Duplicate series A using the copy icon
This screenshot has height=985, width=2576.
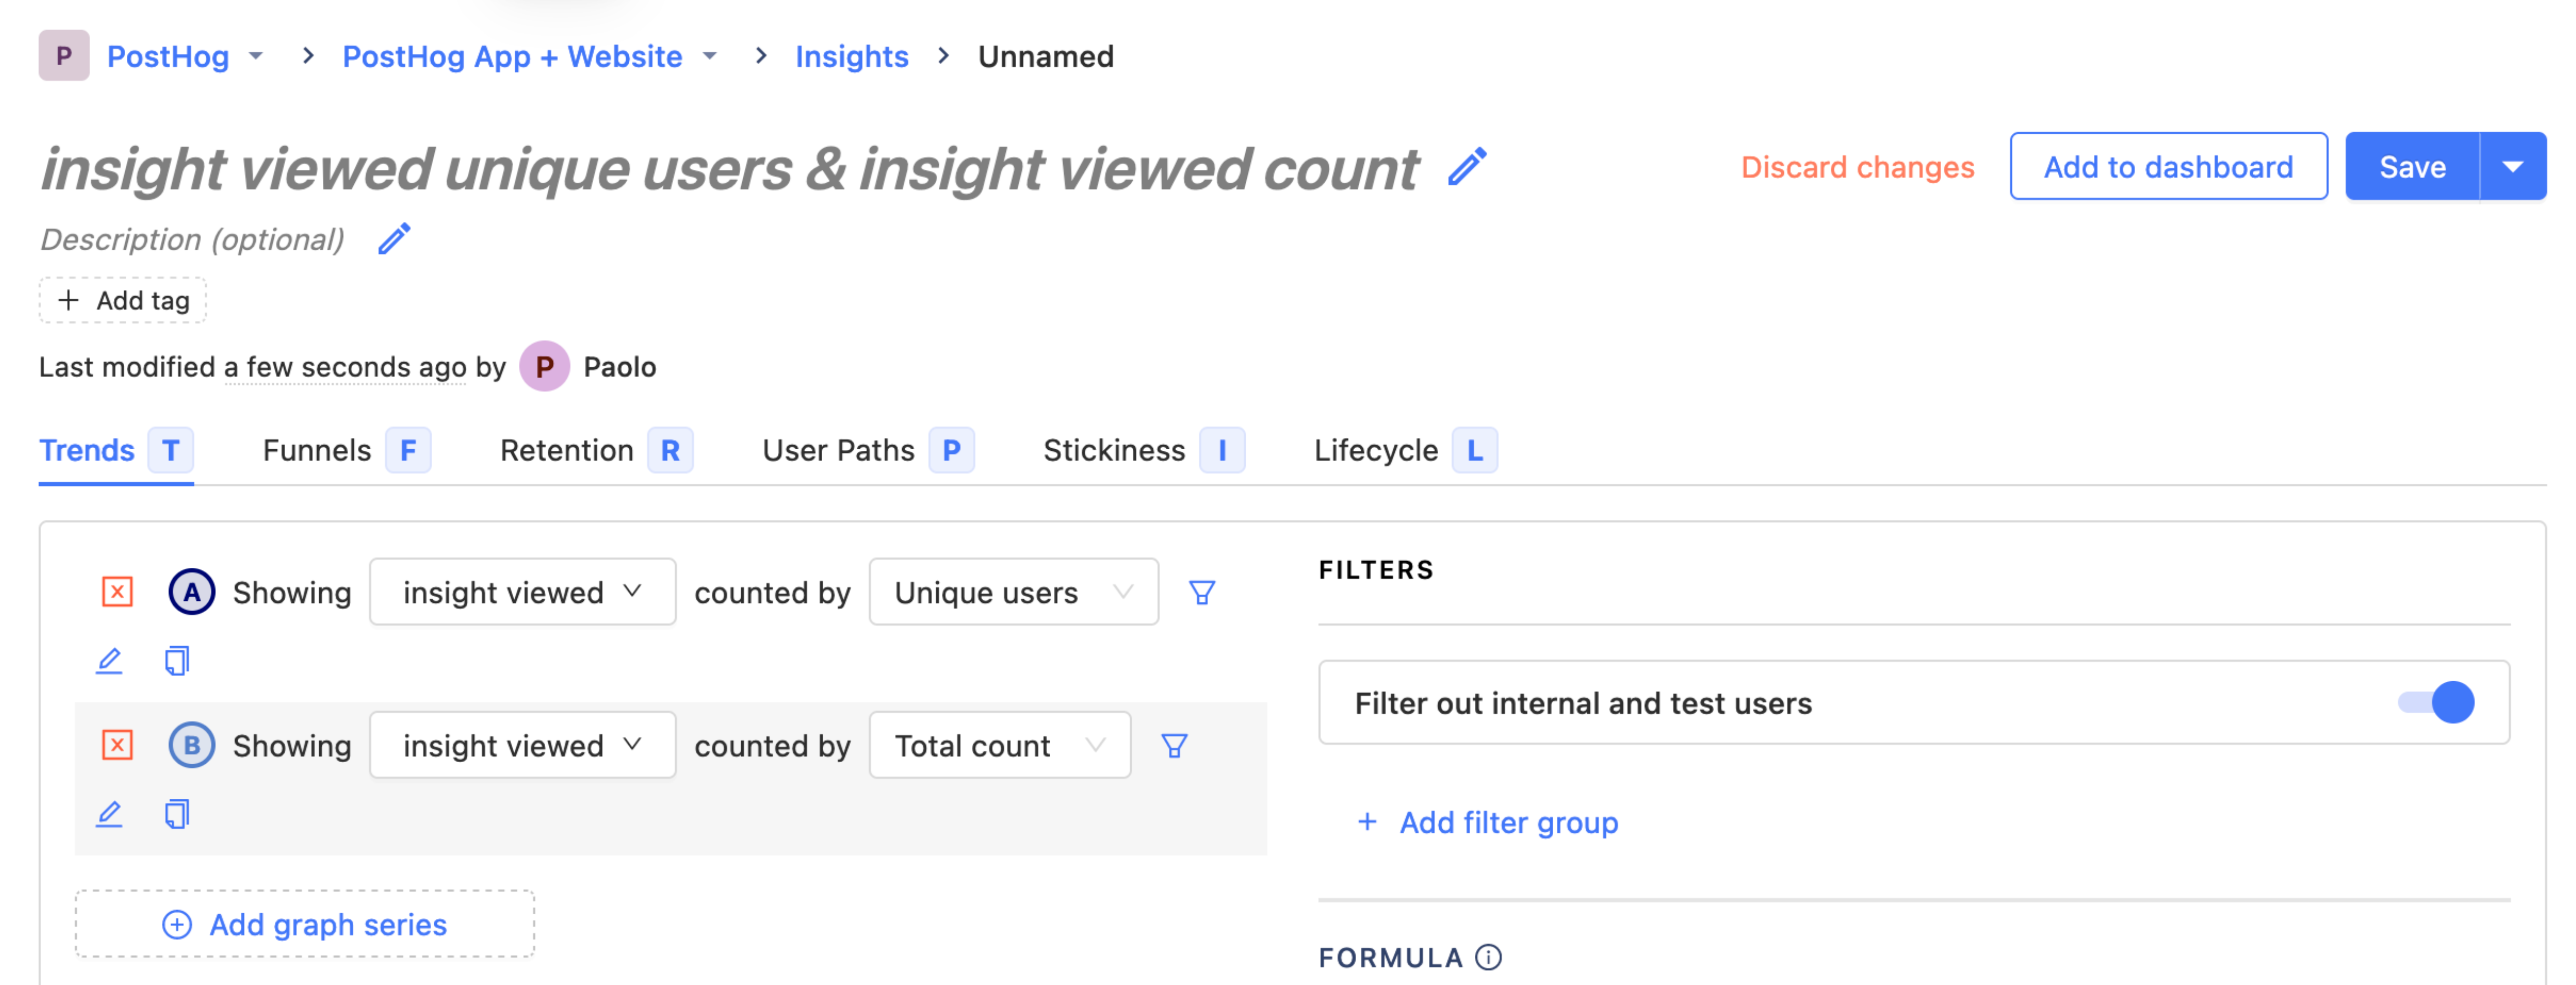click(176, 659)
